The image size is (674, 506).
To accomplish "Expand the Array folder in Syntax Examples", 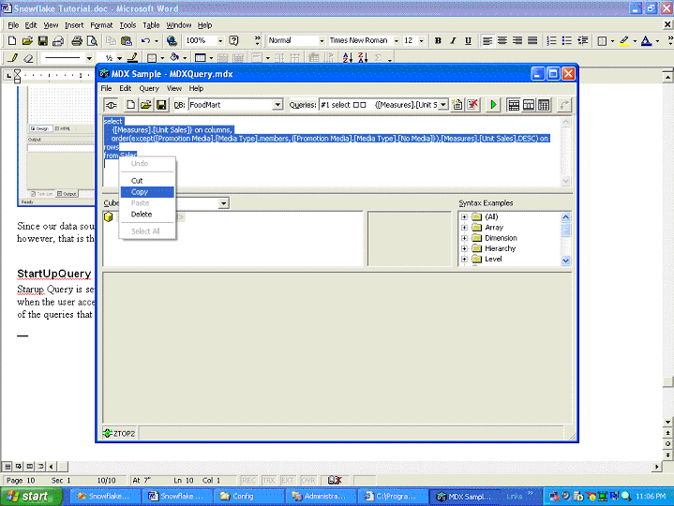I will pos(464,227).
